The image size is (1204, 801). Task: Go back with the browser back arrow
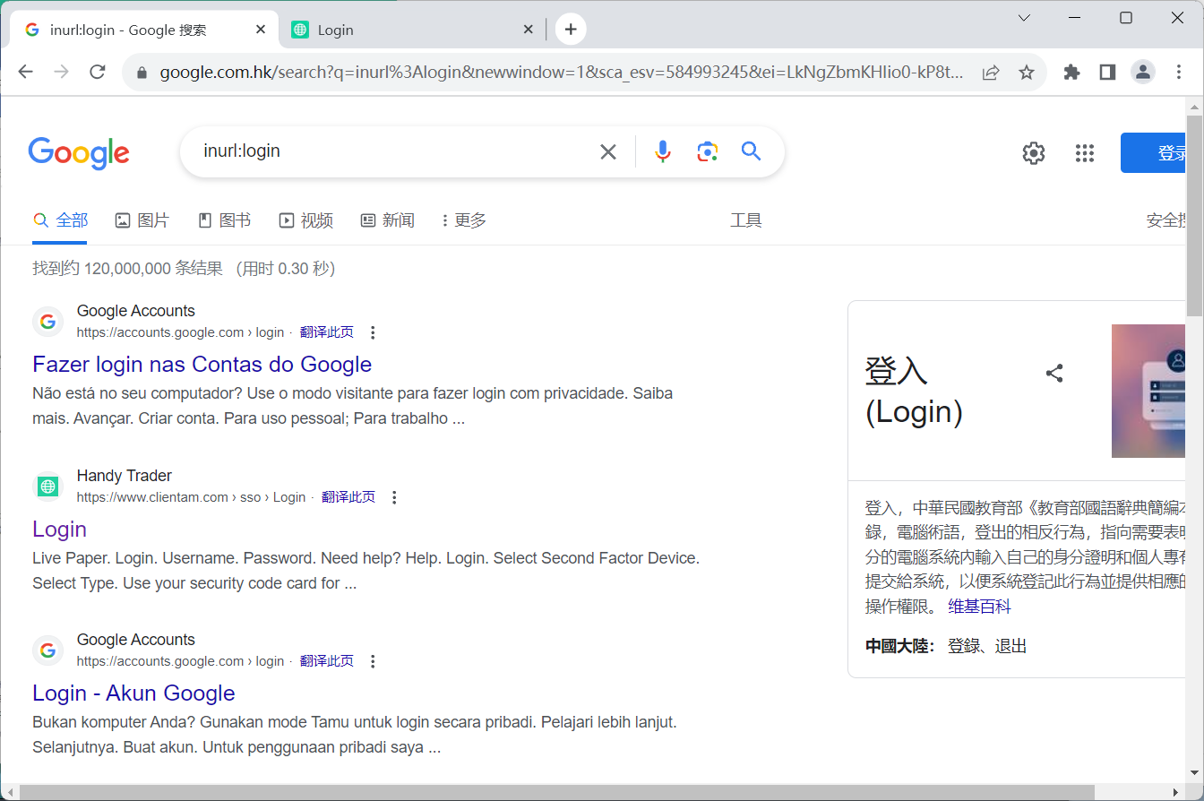click(x=25, y=73)
